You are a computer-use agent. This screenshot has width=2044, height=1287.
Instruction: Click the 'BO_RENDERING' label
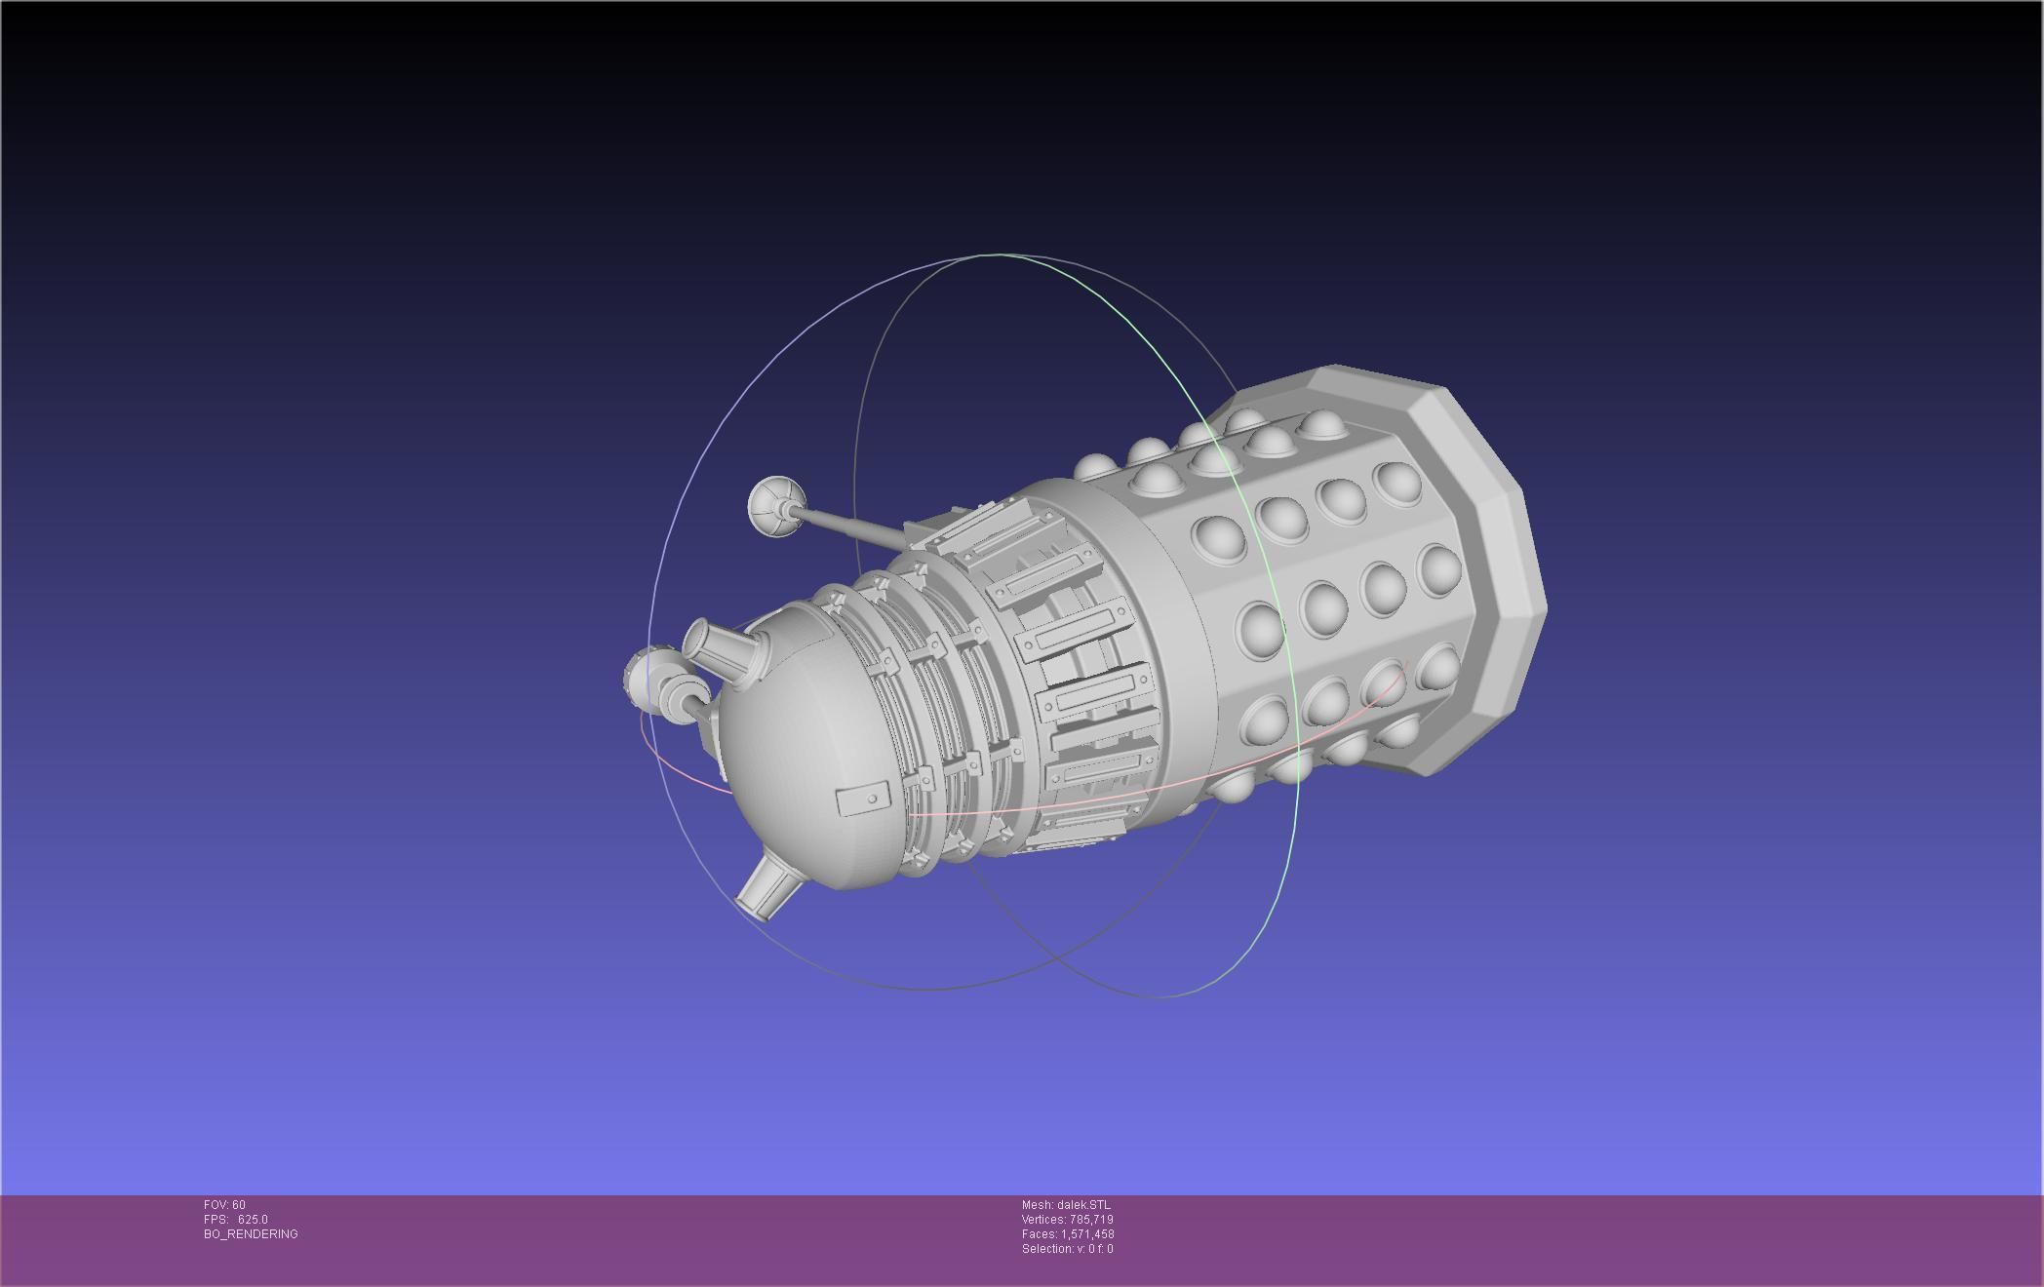[251, 1234]
